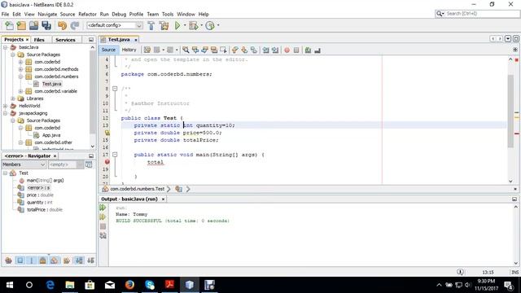Open Firefox from the Windows taskbar
Viewport: 521px width, 293px height.
tap(129, 285)
